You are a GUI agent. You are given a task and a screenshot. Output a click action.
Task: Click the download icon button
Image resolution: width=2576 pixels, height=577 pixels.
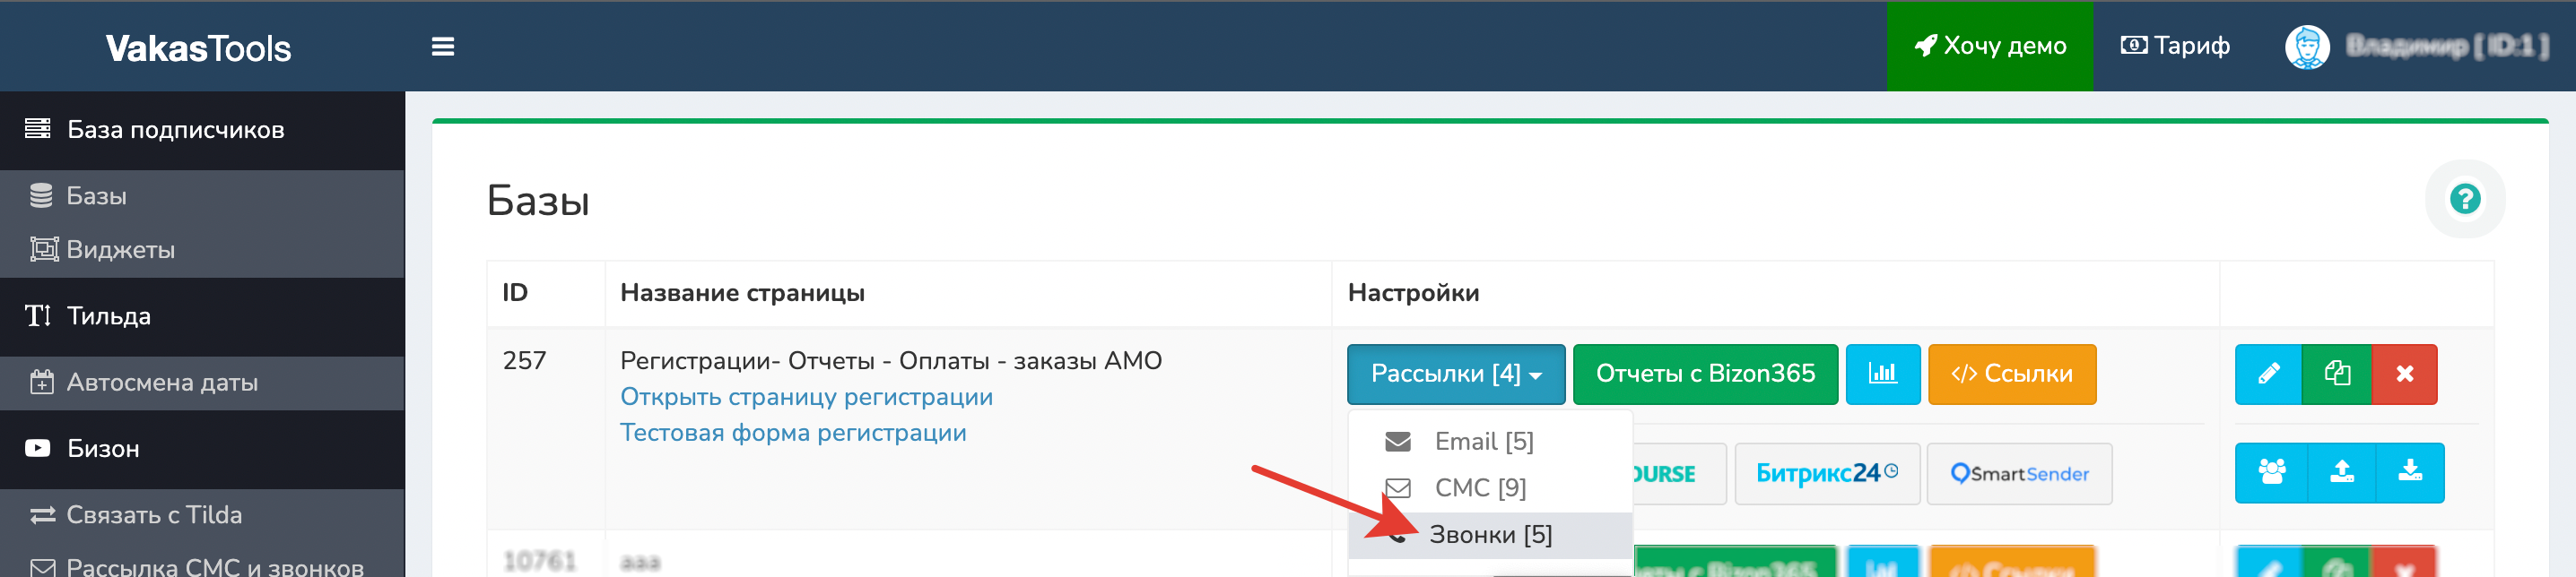2410,472
